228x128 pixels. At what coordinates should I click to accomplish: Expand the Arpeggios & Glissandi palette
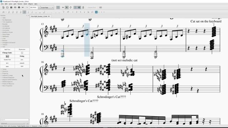click(x=9, y=43)
